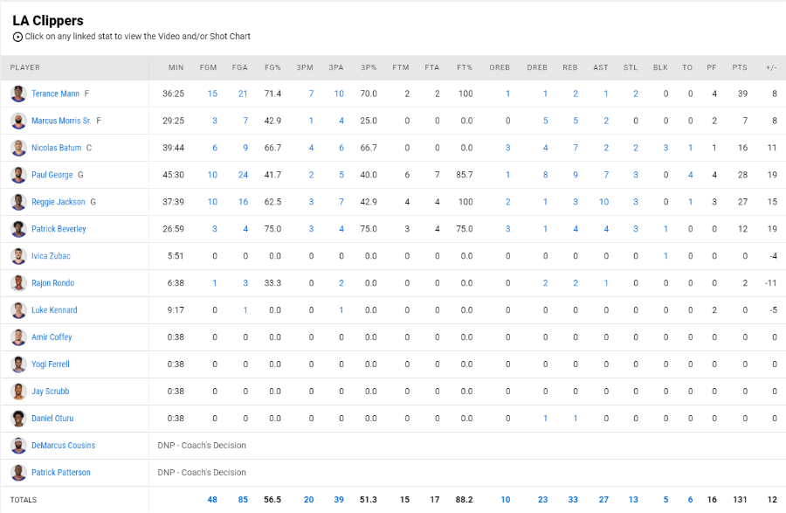View Terance Mann's 21 field goal attempts
The image size is (786, 513).
tap(243, 94)
